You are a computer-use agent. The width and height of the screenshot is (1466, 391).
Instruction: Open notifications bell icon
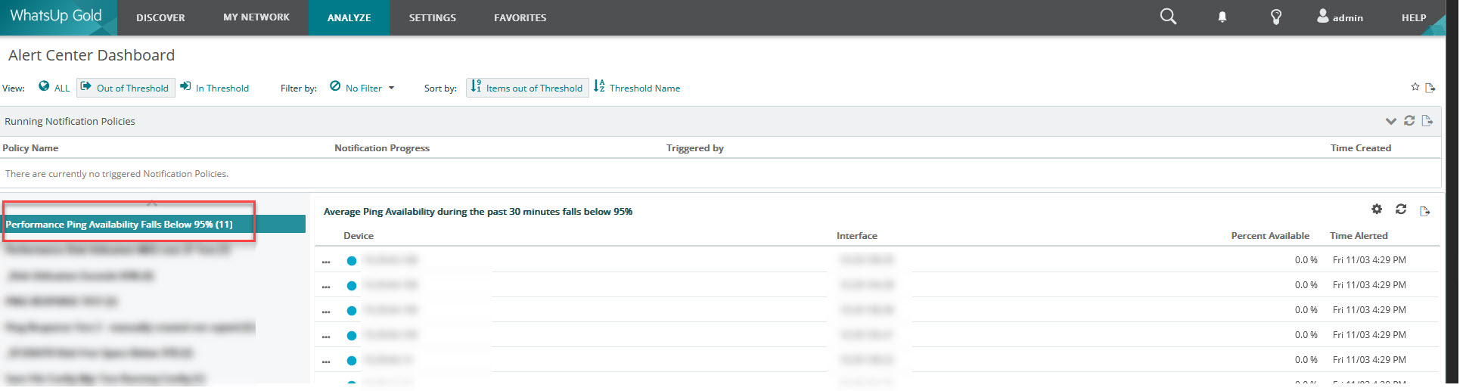coord(1222,17)
